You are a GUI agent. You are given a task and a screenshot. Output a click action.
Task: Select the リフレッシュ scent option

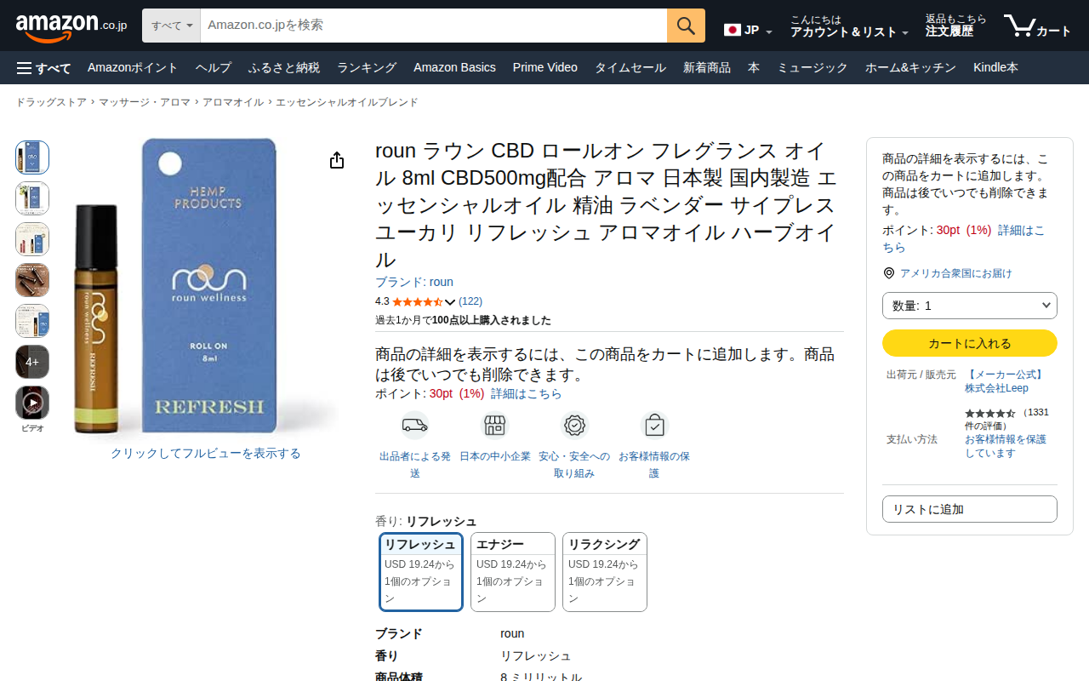pyautogui.click(x=421, y=572)
